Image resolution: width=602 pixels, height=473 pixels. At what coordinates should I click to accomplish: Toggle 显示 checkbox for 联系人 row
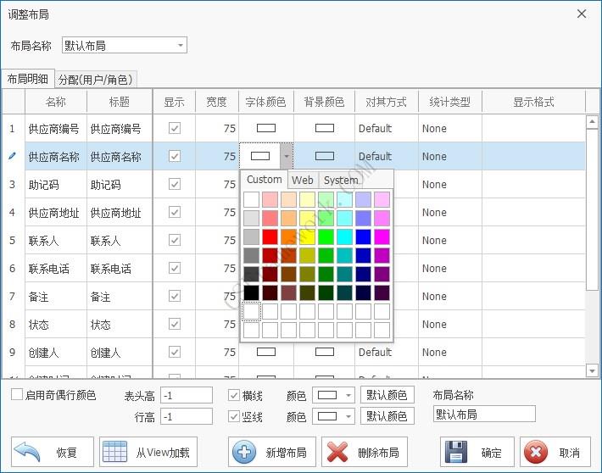click(x=175, y=241)
